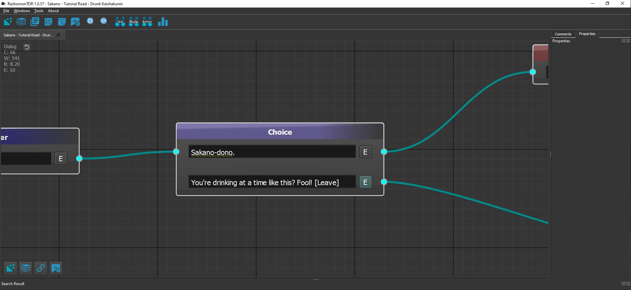Click the chain link icon on canvas
This screenshot has width=631, height=290.
[41, 268]
